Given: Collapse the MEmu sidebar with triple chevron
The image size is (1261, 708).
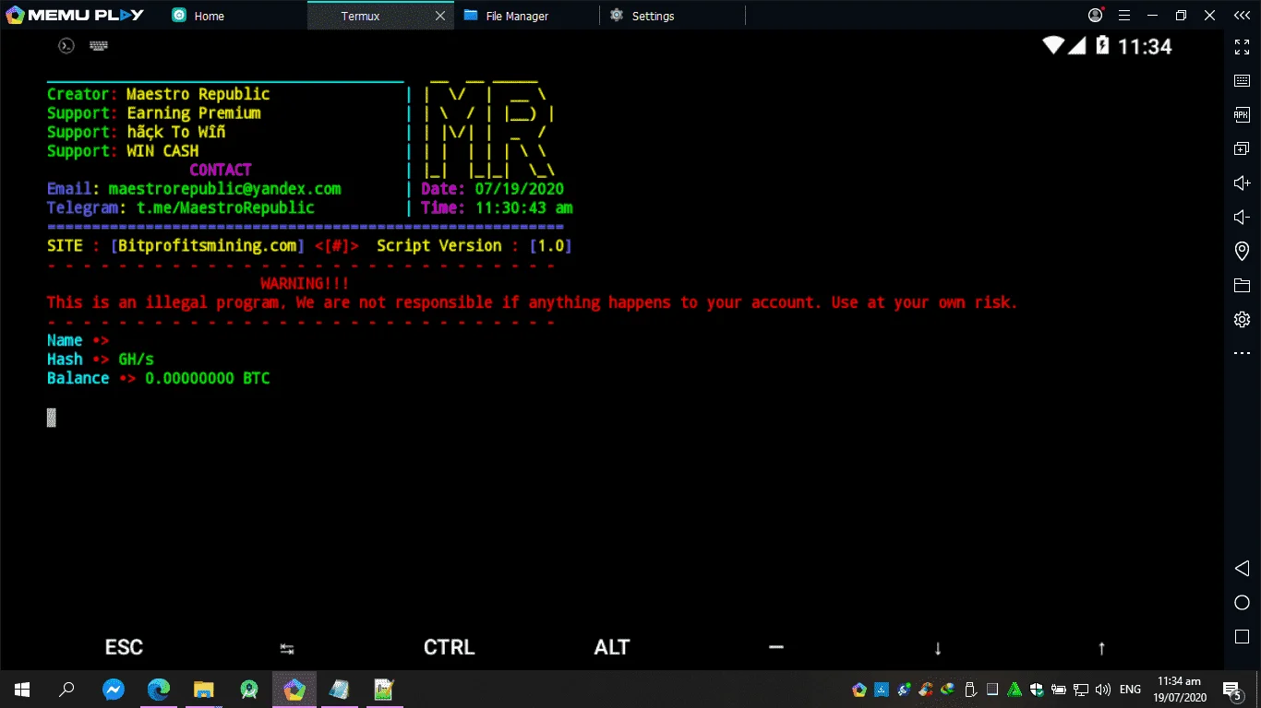Looking at the screenshot, I should pyautogui.click(x=1242, y=15).
